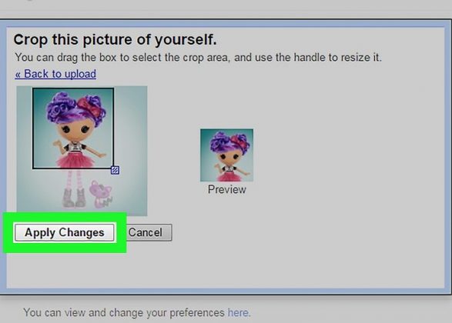452x323 pixels.
Task: Click the dimmed striped legs below crop box
Action: point(74,178)
